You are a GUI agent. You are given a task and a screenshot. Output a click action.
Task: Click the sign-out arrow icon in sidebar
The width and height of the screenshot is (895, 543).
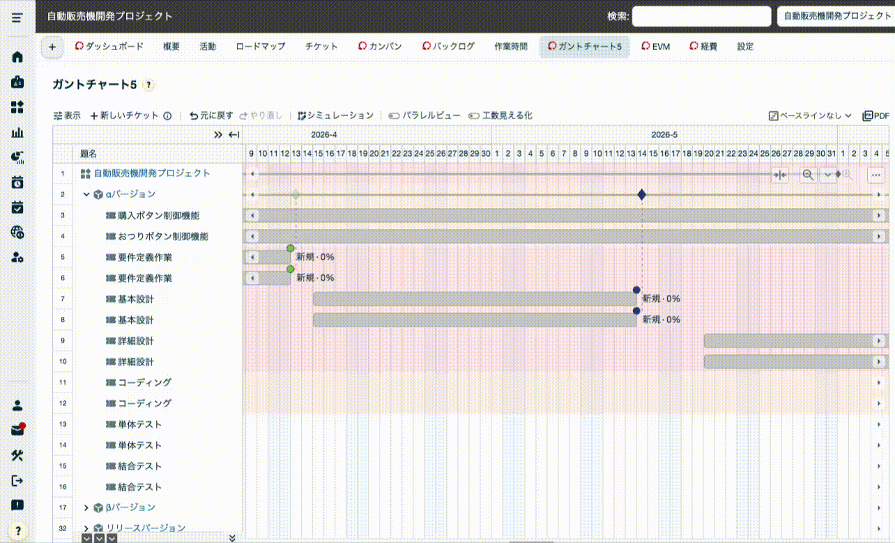pyautogui.click(x=17, y=480)
